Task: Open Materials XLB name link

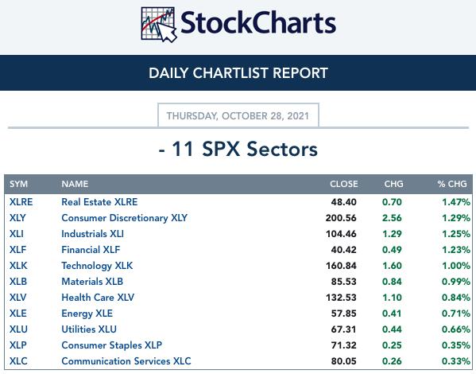Action: click(92, 281)
